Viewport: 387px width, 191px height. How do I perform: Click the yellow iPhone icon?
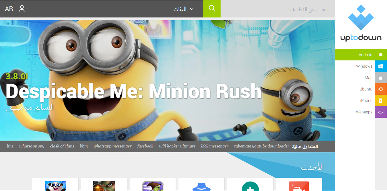381,101
